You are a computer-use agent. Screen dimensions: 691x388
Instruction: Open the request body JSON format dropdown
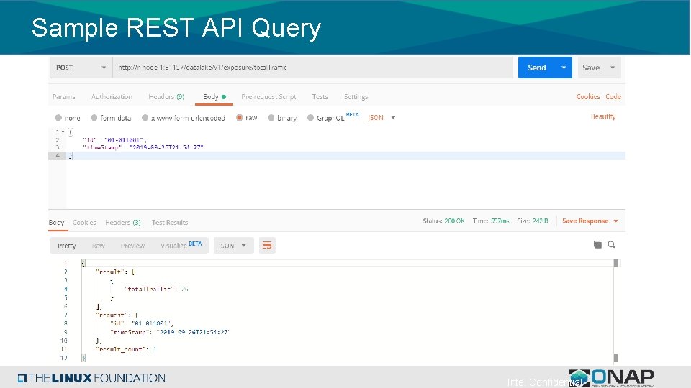tap(381, 117)
